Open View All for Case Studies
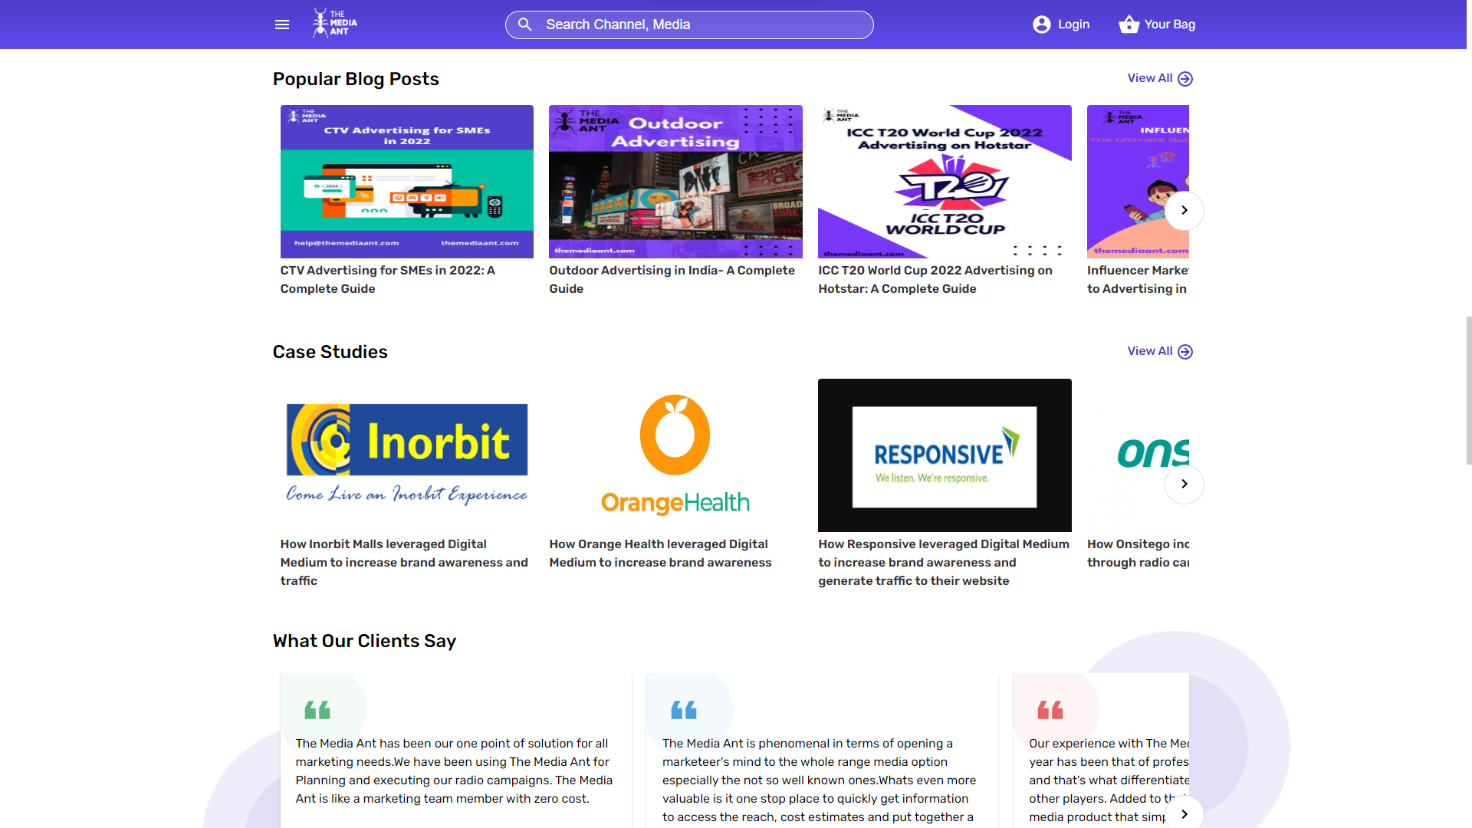Screen dimensions: 1472x828 [x=1149, y=351]
